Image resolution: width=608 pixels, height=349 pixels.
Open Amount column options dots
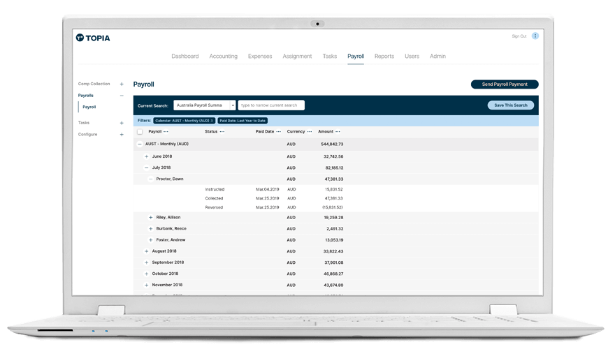point(338,132)
